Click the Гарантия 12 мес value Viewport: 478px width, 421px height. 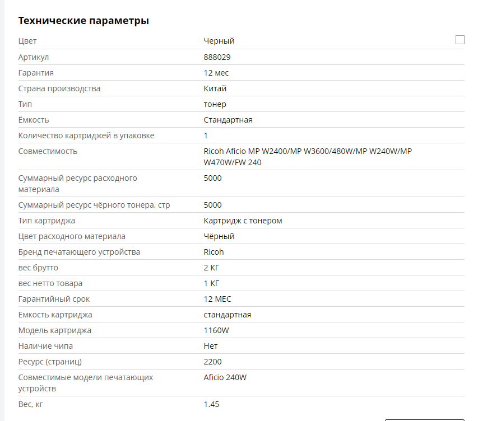(216, 73)
